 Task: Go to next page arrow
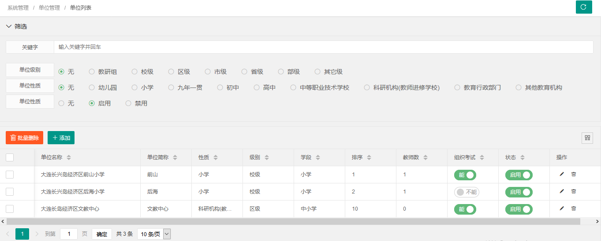click(x=37, y=234)
